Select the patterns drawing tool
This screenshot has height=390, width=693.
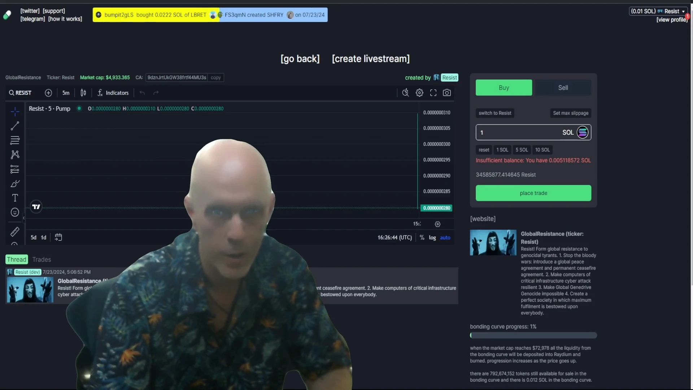coord(15,155)
